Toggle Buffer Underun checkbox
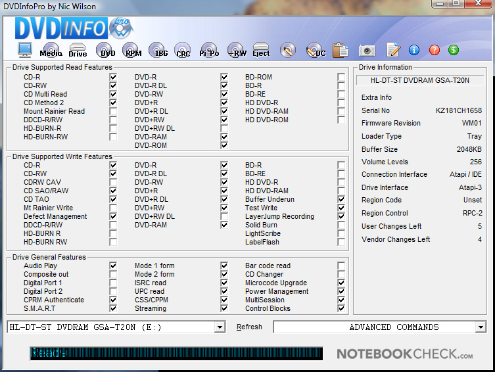The image size is (495, 372). [341, 199]
